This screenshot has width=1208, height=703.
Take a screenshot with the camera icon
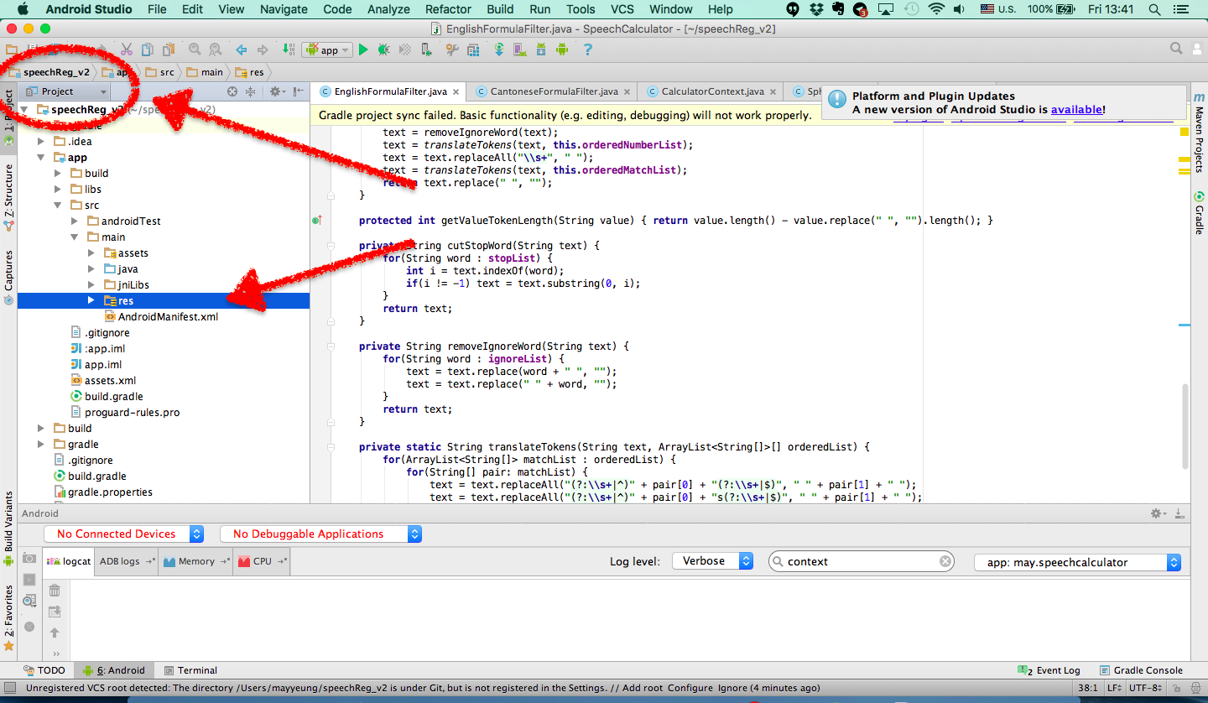coord(29,559)
